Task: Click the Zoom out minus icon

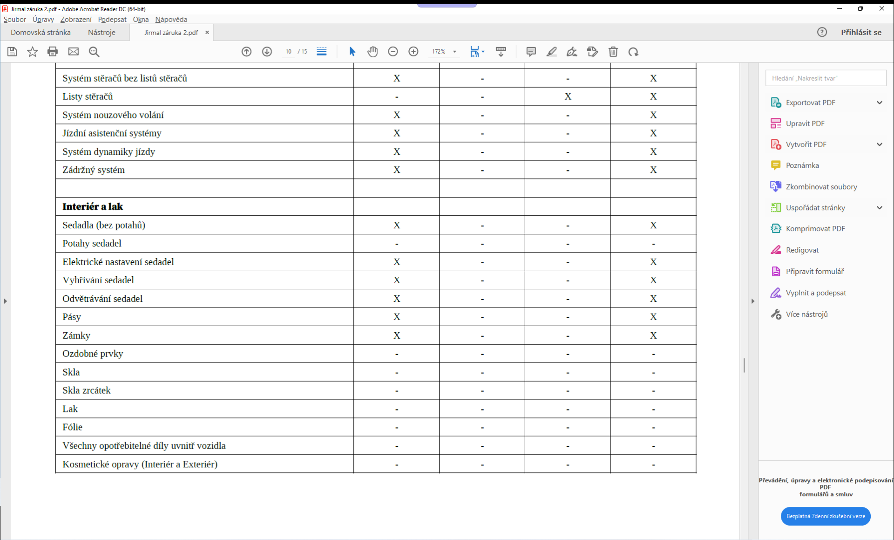Action: tap(393, 52)
